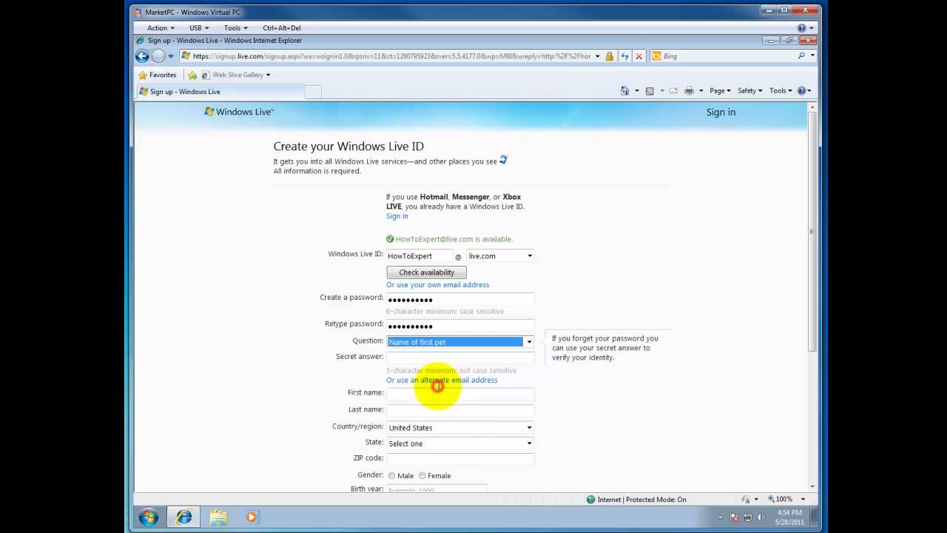947x533 pixels.
Task: Click the IE Help question mark icon
Action: pos(801,91)
